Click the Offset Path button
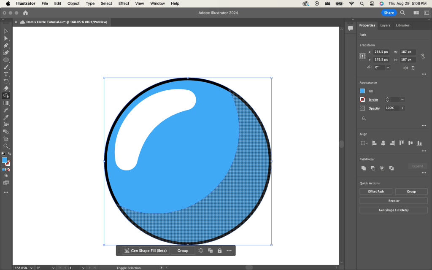 pyautogui.click(x=375, y=192)
